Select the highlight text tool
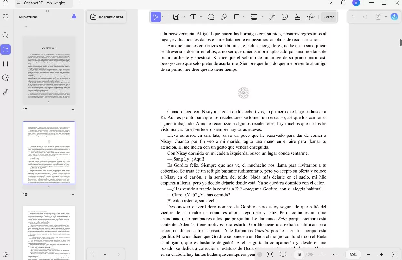The image size is (402, 260). tap(176, 17)
